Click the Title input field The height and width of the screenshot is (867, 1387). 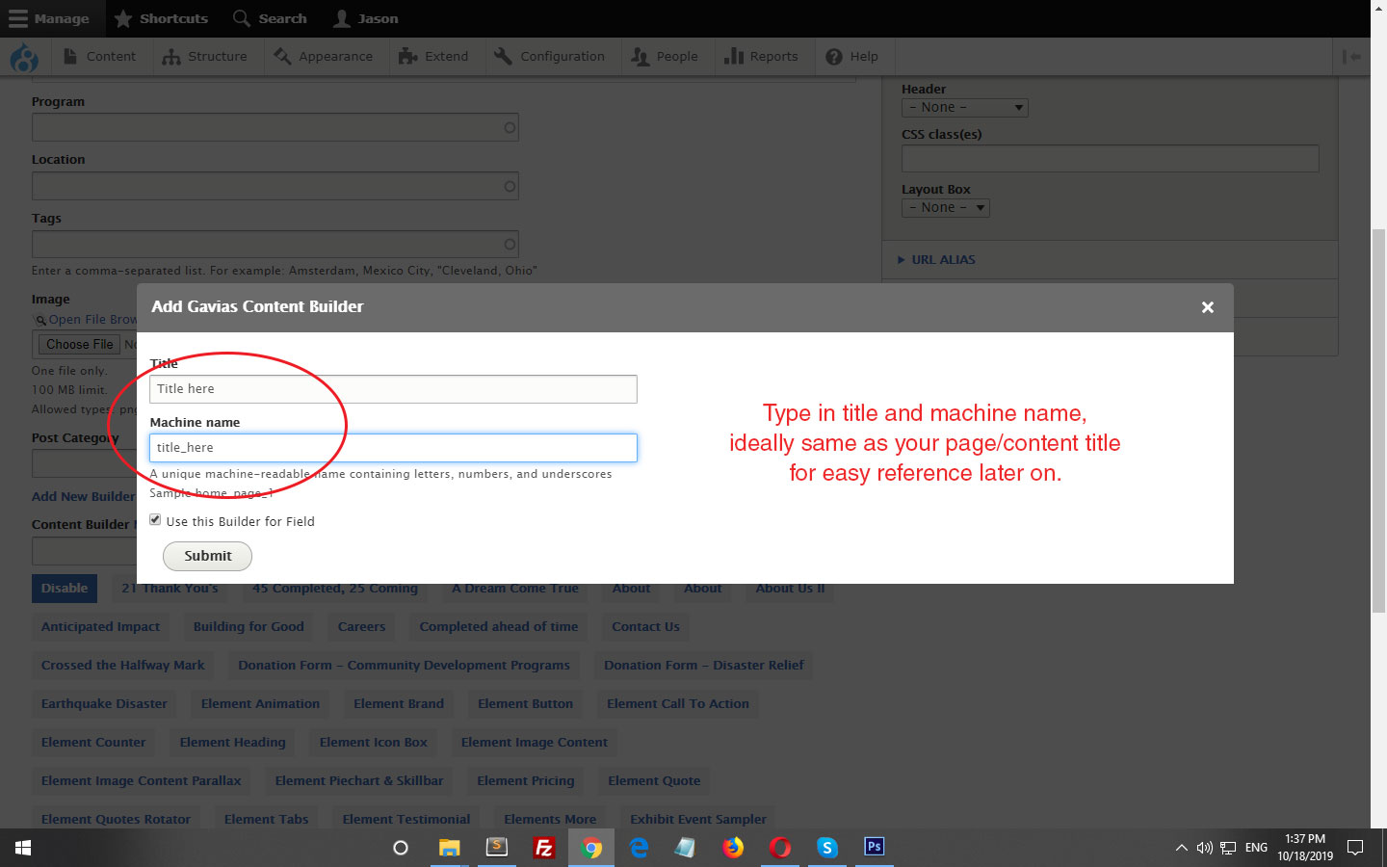[x=393, y=389]
